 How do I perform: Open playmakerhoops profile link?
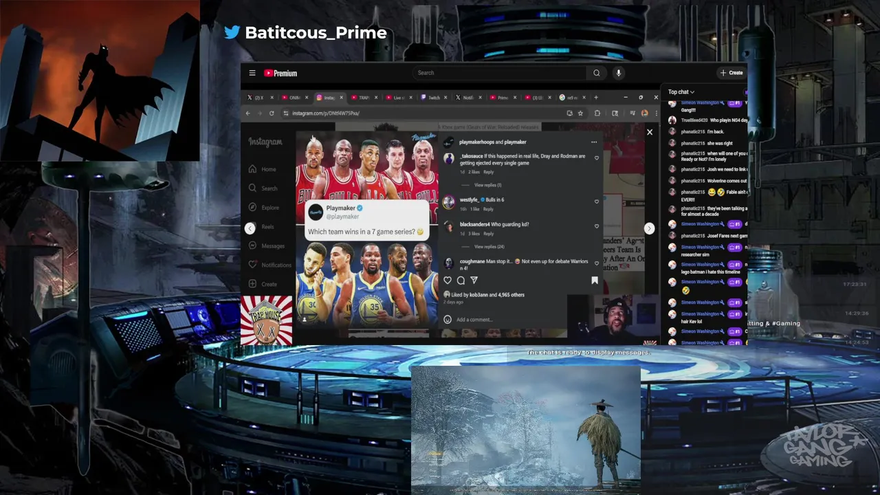point(476,142)
